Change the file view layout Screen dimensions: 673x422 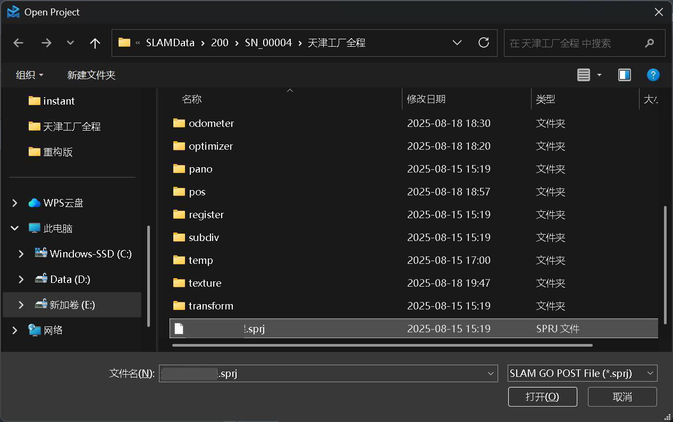pyautogui.click(x=584, y=75)
